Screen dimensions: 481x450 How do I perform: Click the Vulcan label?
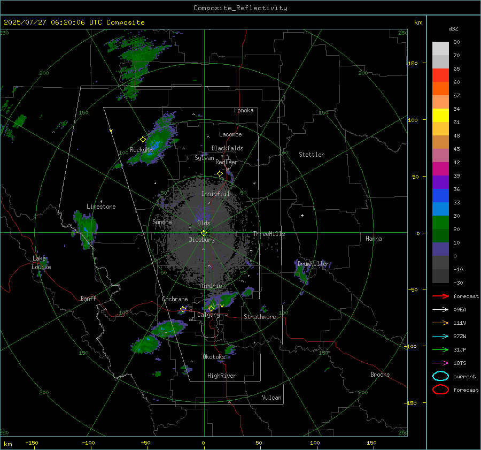point(272,398)
